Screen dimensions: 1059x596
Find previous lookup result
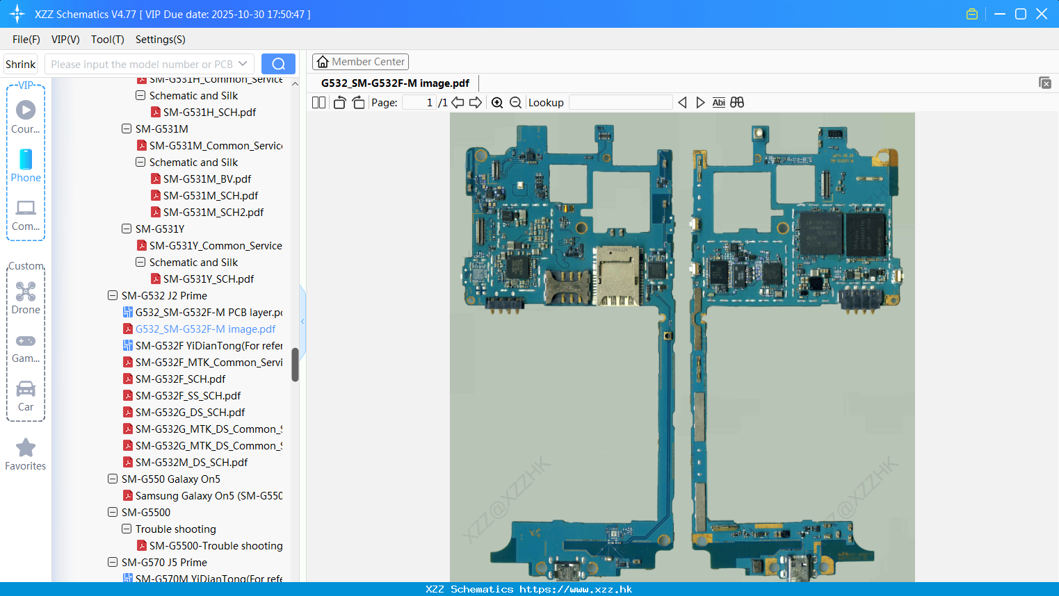[682, 103]
